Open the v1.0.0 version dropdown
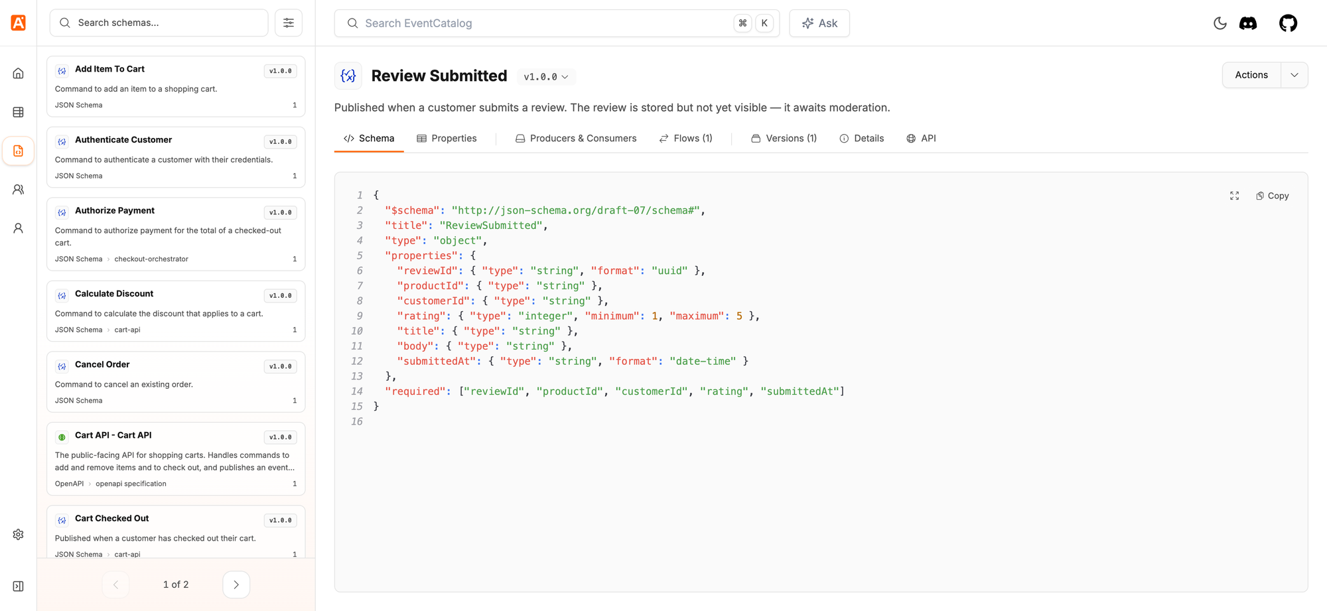 [x=546, y=77]
